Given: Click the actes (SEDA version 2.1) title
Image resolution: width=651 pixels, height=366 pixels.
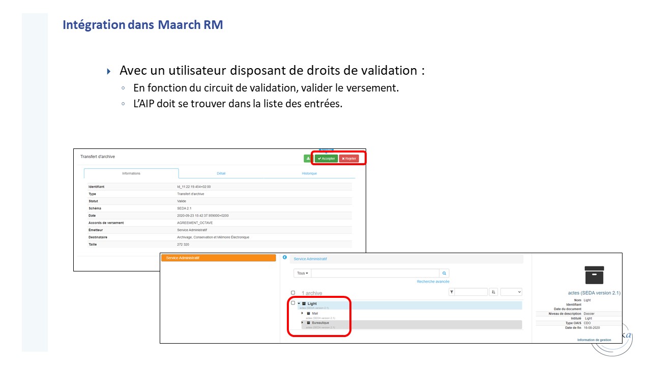Looking at the screenshot, I should pyautogui.click(x=594, y=293).
